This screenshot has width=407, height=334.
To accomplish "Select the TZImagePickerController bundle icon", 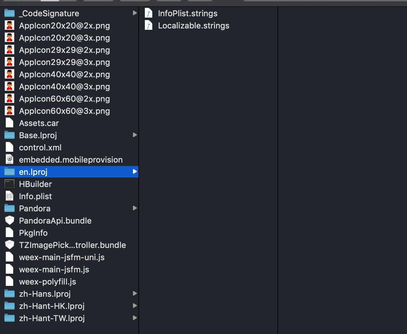I will pyautogui.click(x=9, y=245).
